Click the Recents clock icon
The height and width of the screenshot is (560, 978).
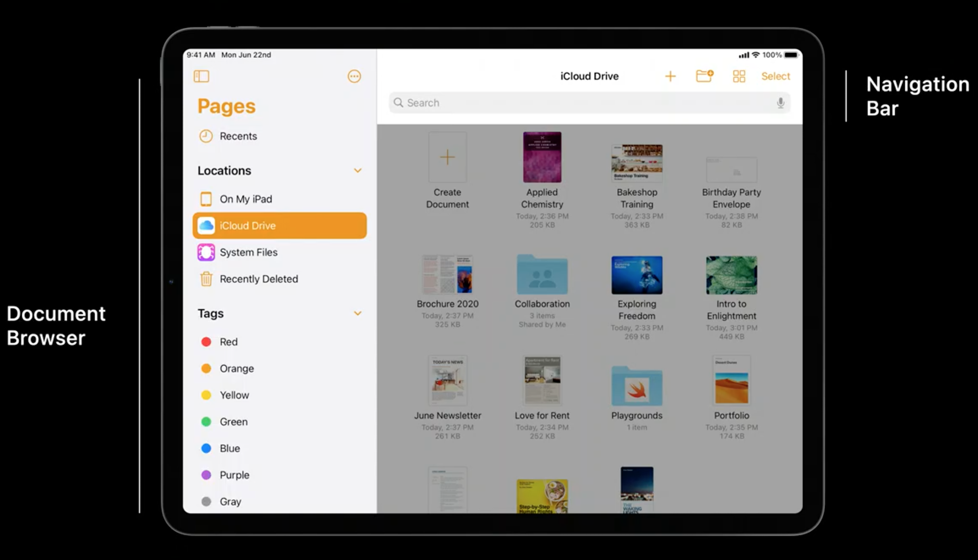206,136
